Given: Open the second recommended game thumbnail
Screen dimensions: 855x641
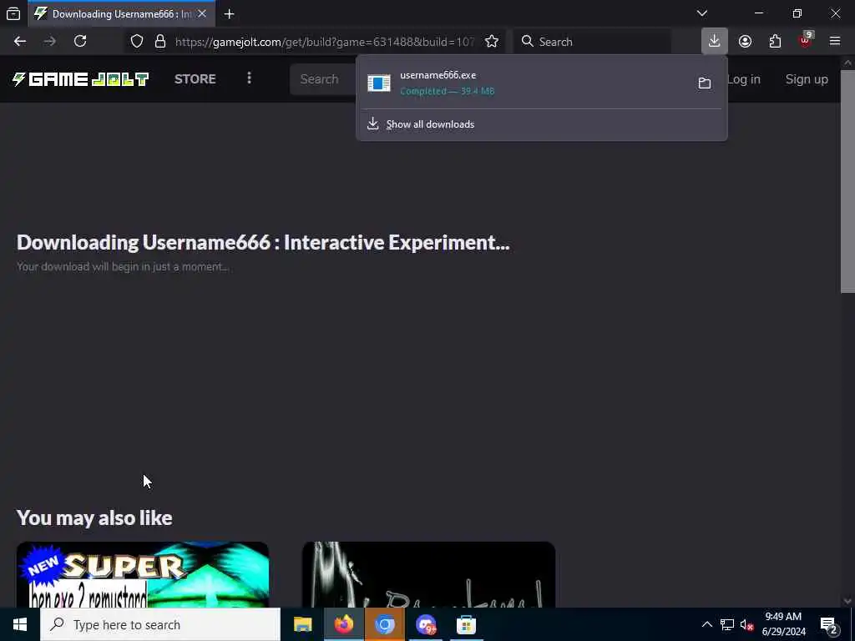Looking at the screenshot, I should [428, 574].
